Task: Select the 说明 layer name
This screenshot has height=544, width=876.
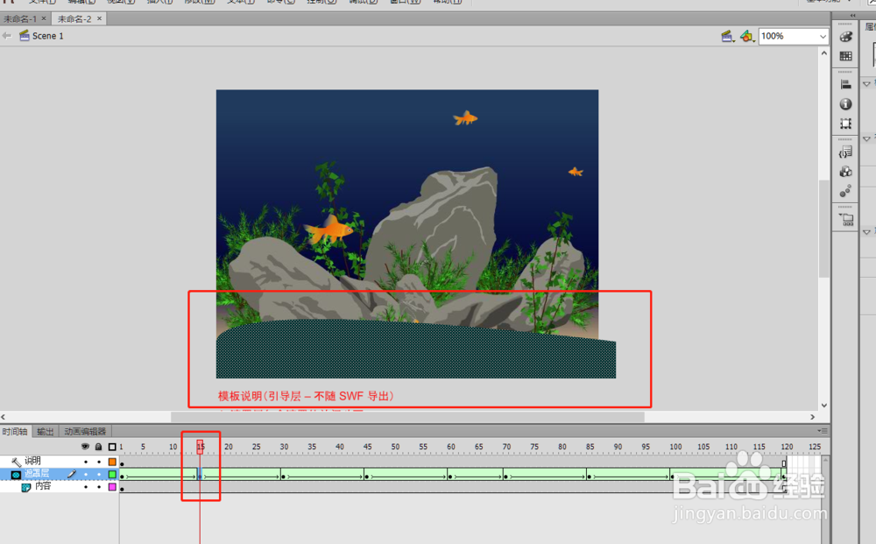Action: coord(33,462)
